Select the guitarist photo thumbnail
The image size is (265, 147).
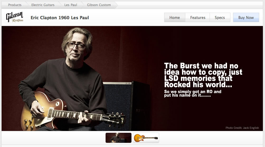[119, 138]
